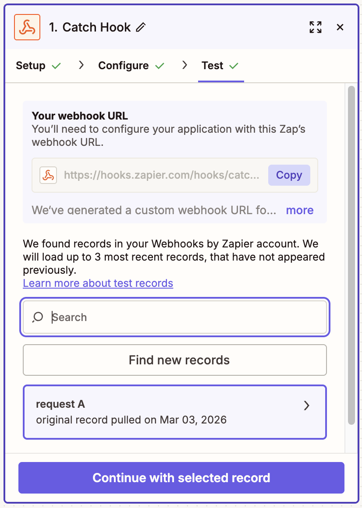Click the Find new records button
This screenshot has width=362, height=508.
click(175, 360)
